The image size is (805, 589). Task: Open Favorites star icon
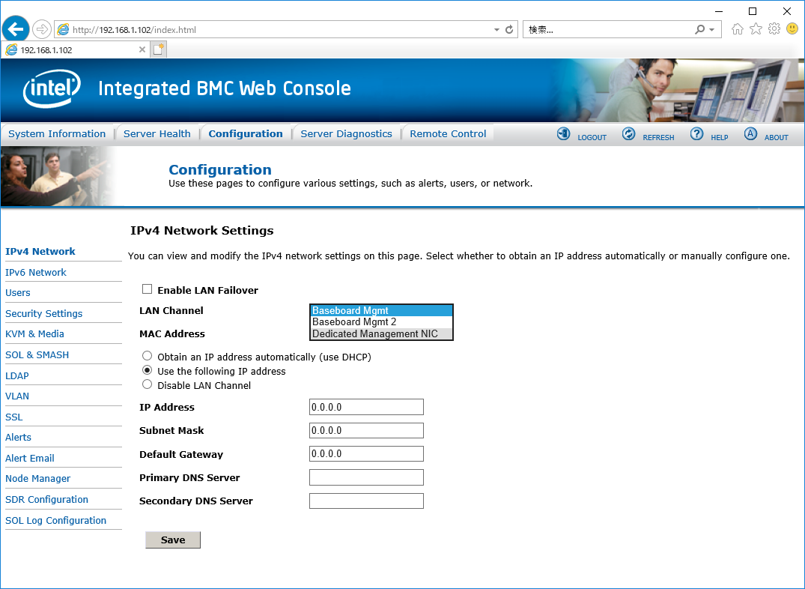[756, 29]
